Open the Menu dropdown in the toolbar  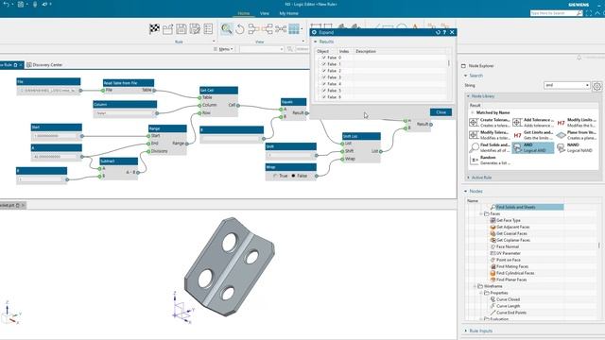pos(224,49)
